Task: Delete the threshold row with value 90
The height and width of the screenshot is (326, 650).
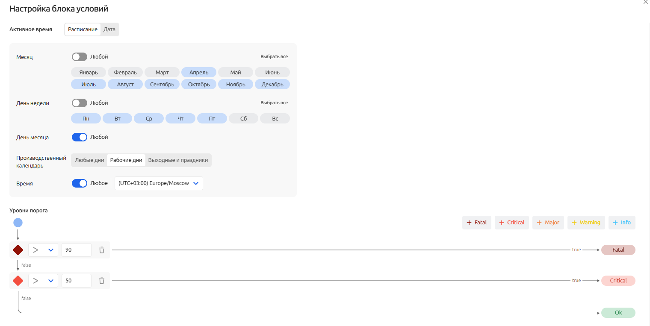Action: 102,250
